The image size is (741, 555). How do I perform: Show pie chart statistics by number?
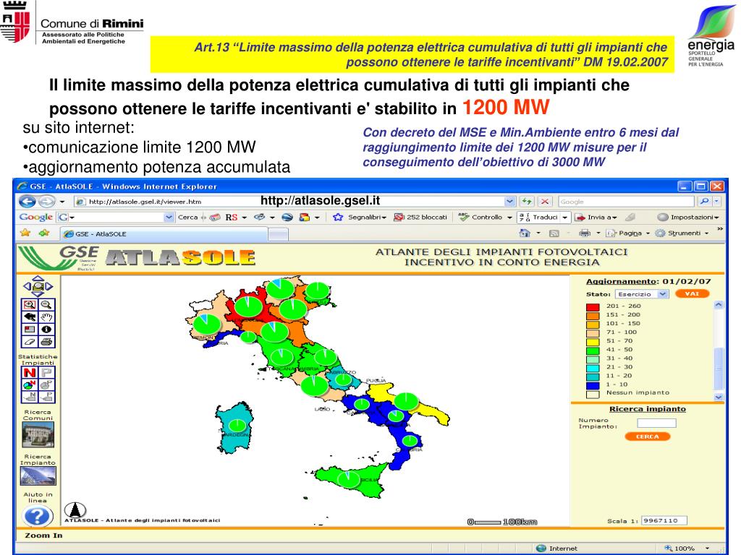[x=29, y=384]
